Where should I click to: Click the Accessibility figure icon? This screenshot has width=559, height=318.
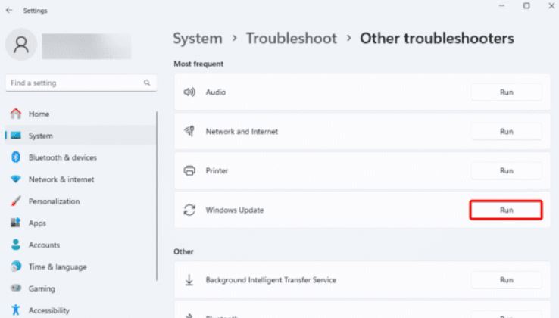[16, 310]
